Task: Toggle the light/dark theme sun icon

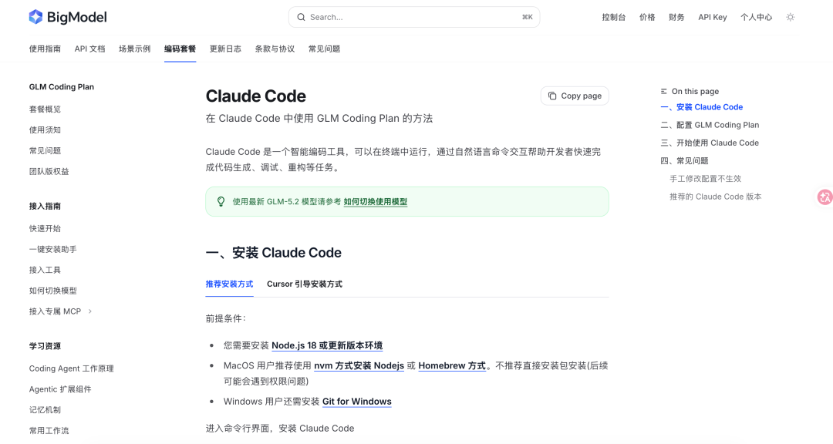Action: [791, 17]
